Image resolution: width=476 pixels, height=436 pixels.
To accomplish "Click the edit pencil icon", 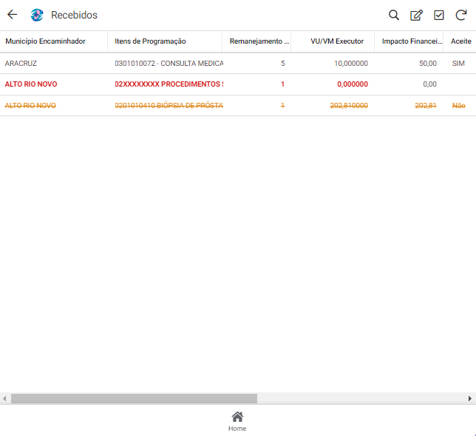I will (x=416, y=15).
